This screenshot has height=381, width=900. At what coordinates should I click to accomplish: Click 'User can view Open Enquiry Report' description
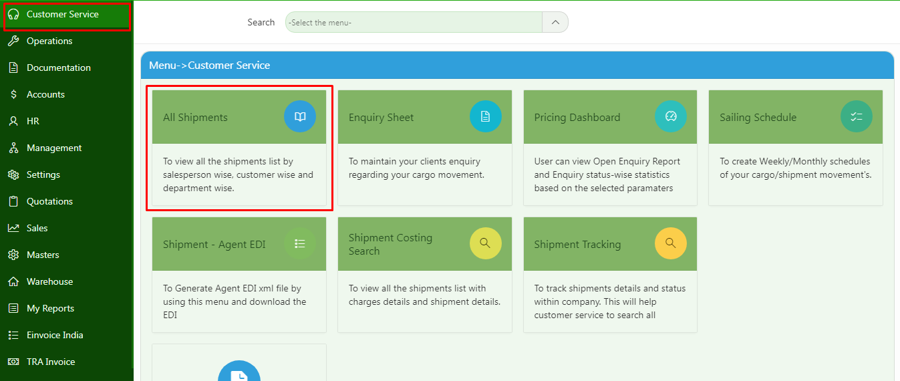tap(607, 174)
